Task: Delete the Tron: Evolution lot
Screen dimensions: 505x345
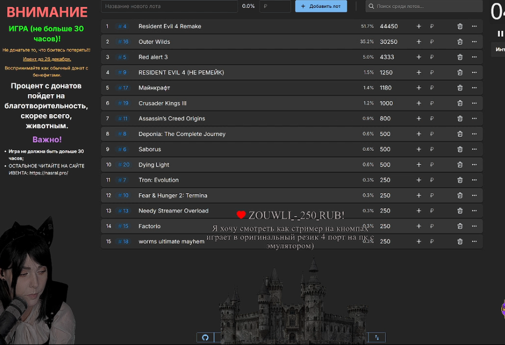Action: [460, 180]
